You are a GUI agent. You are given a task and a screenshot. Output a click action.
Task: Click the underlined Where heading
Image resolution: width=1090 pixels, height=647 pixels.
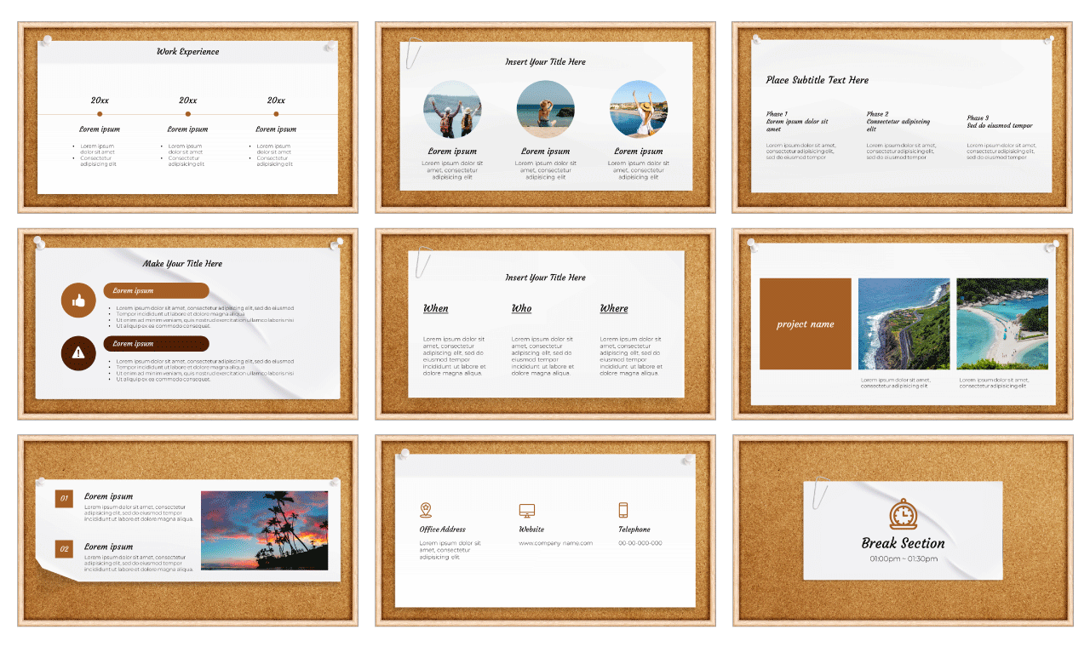[614, 308]
